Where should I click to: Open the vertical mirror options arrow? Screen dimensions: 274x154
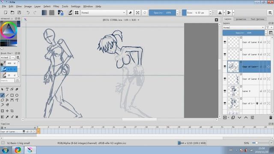point(233,12)
